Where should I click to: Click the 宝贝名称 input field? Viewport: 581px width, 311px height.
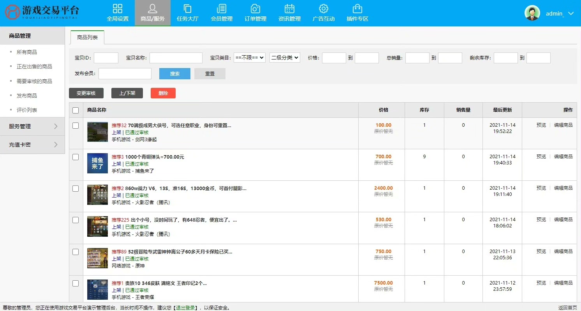pyautogui.click(x=176, y=58)
